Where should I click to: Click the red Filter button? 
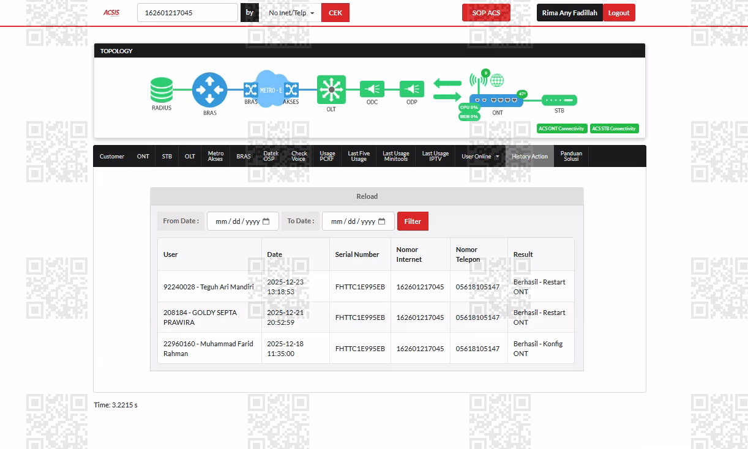coord(413,221)
